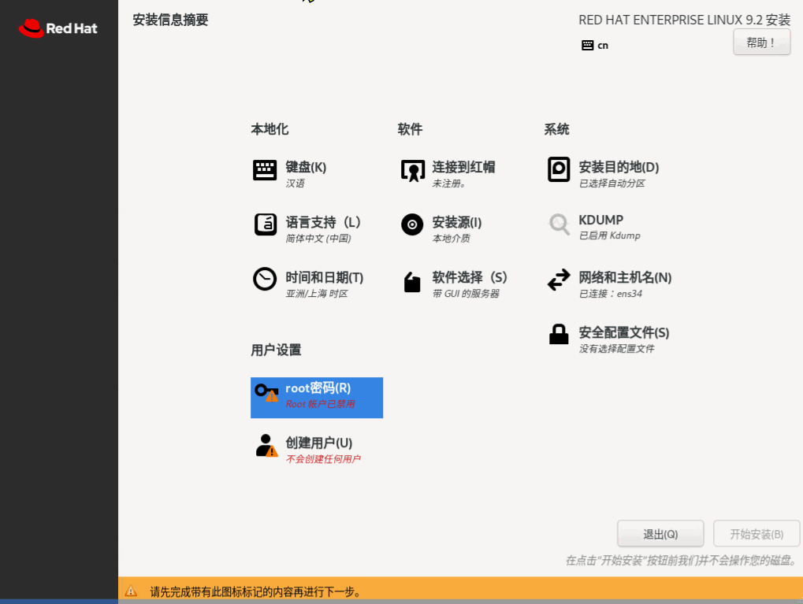Click the 未注册。 status text
The width and height of the screenshot is (803, 604).
(x=449, y=183)
